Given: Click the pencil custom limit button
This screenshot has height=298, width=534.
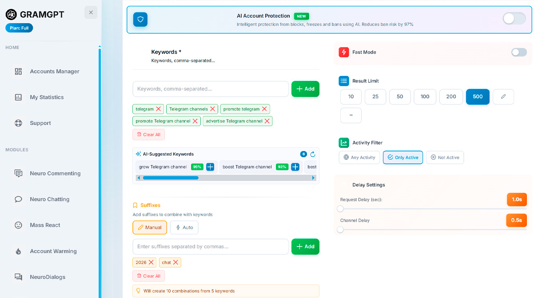Looking at the screenshot, I should click(x=503, y=97).
